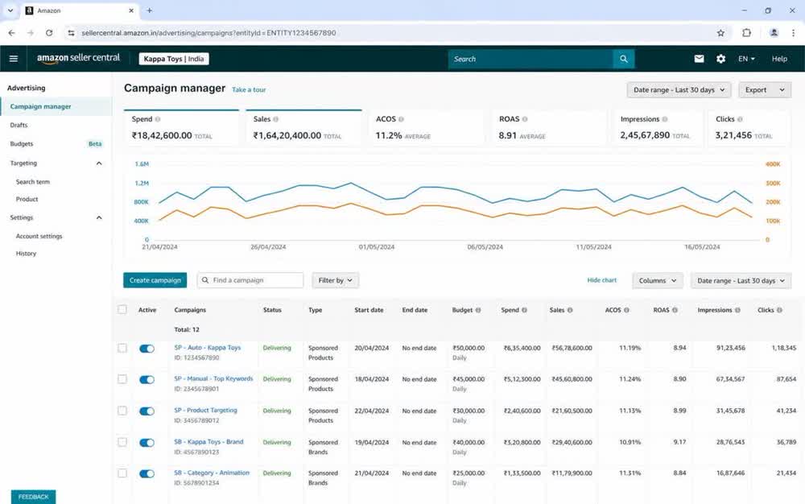Open the browser extensions puzzle icon
805x504 pixels.
(x=746, y=33)
